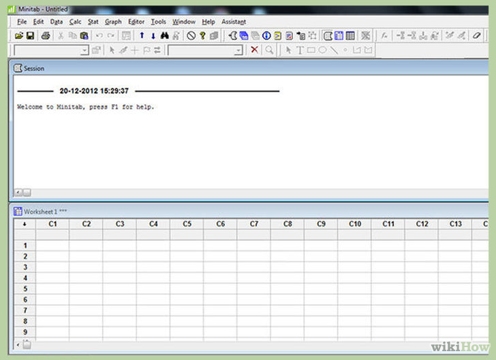
Task: Click the magnifying glass zoom icon
Action: [269, 50]
